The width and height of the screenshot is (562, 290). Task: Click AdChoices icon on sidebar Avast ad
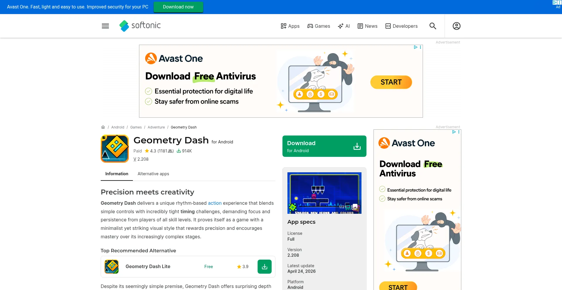[x=454, y=132]
